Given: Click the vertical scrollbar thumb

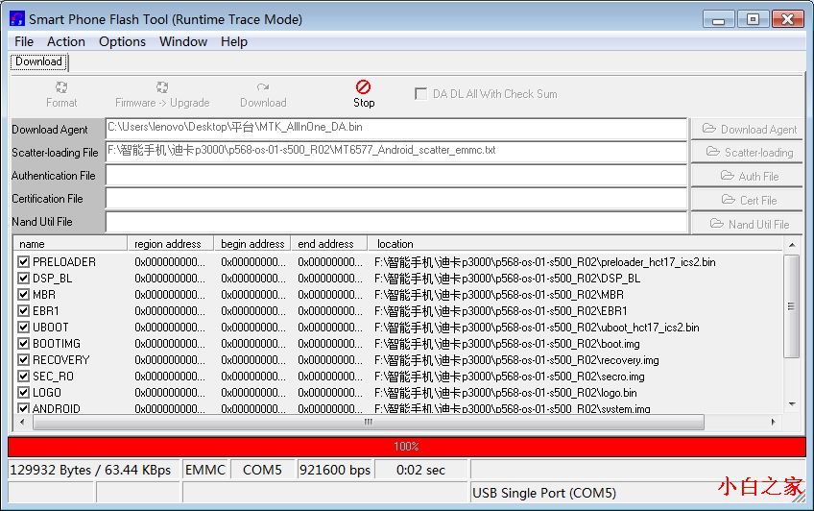Looking at the screenshot, I should [792, 306].
